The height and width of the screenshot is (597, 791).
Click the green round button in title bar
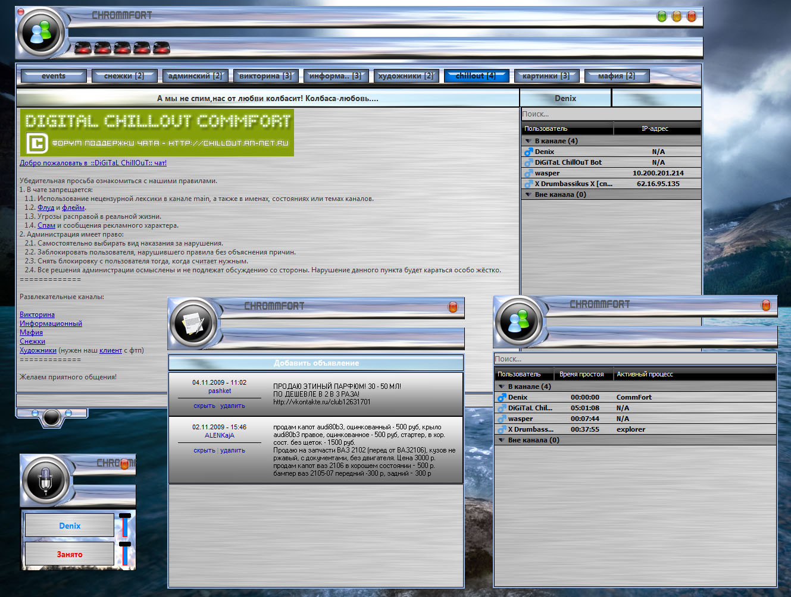pos(661,17)
